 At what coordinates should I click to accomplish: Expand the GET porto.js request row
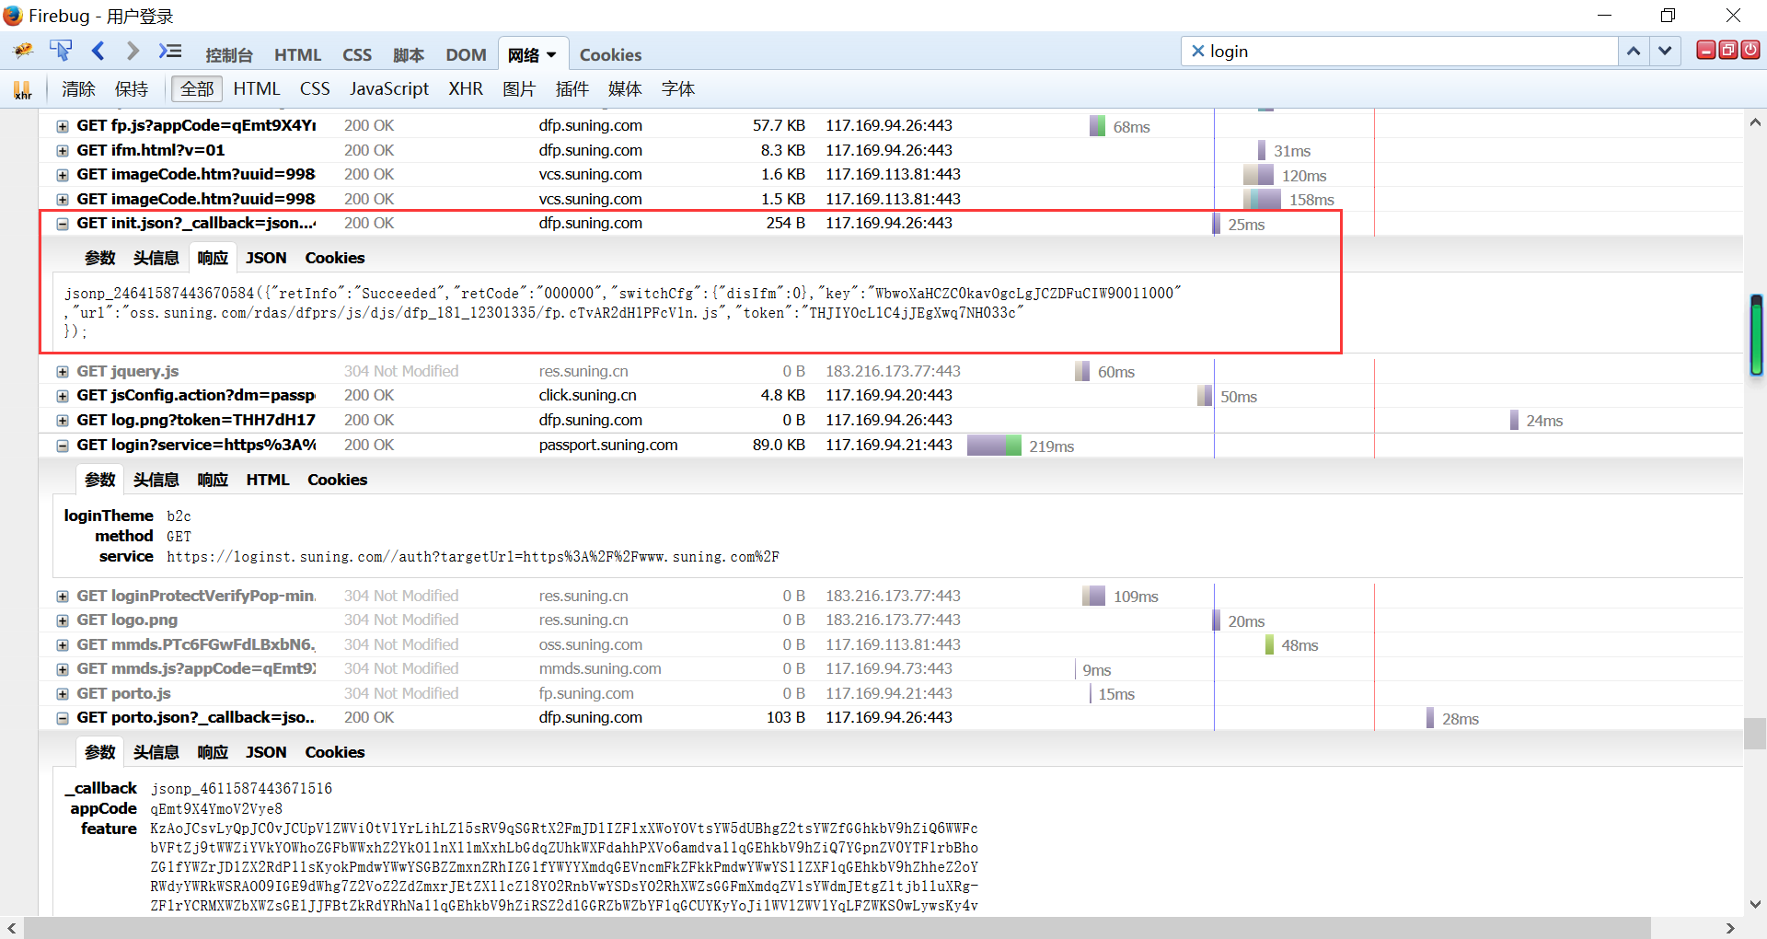(x=63, y=694)
